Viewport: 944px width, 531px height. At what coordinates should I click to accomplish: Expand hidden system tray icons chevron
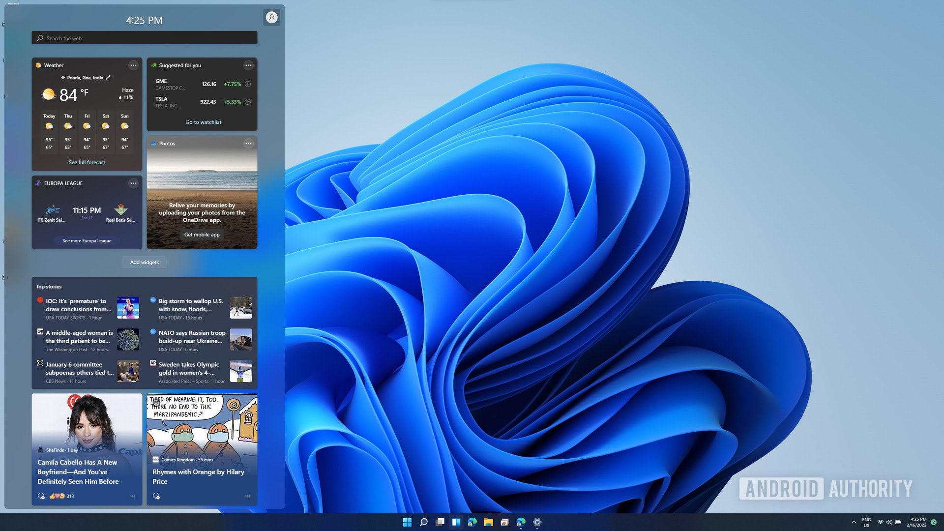click(854, 522)
